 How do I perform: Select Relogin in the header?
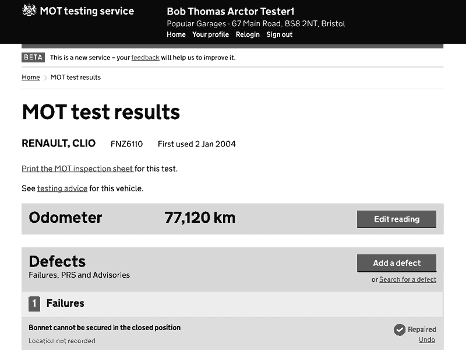coord(248,34)
